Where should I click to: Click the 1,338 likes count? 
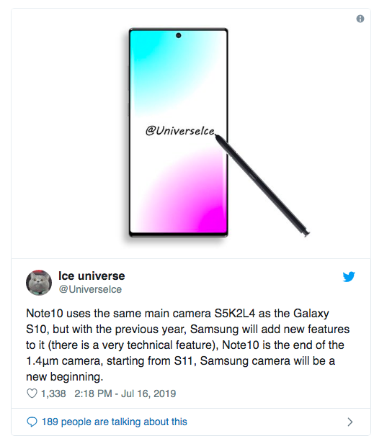pyautogui.click(x=53, y=394)
